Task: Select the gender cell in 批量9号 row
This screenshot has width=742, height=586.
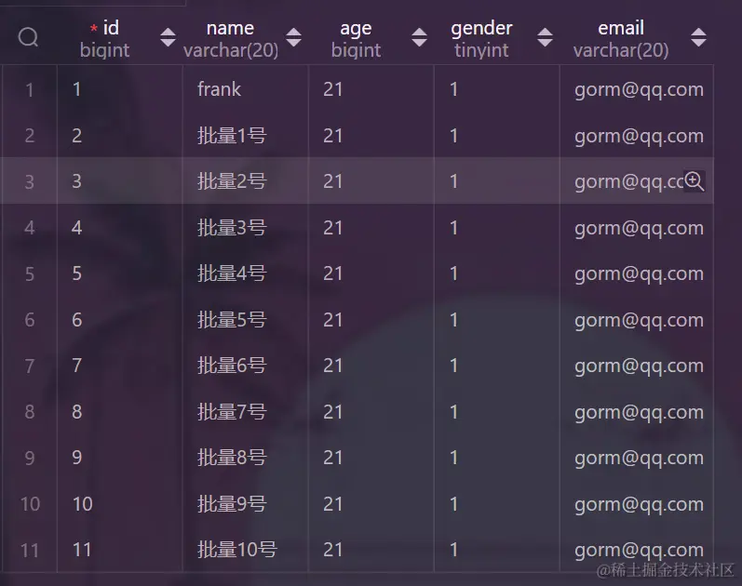Action: (x=497, y=504)
